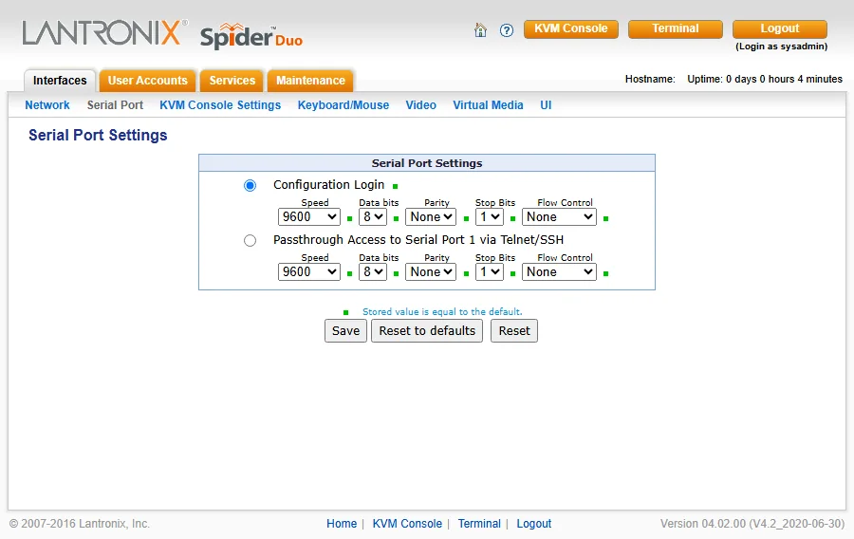The image size is (854, 539).
Task: Click green default indicator beside Configuration Login
Action: tap(396, 186)
